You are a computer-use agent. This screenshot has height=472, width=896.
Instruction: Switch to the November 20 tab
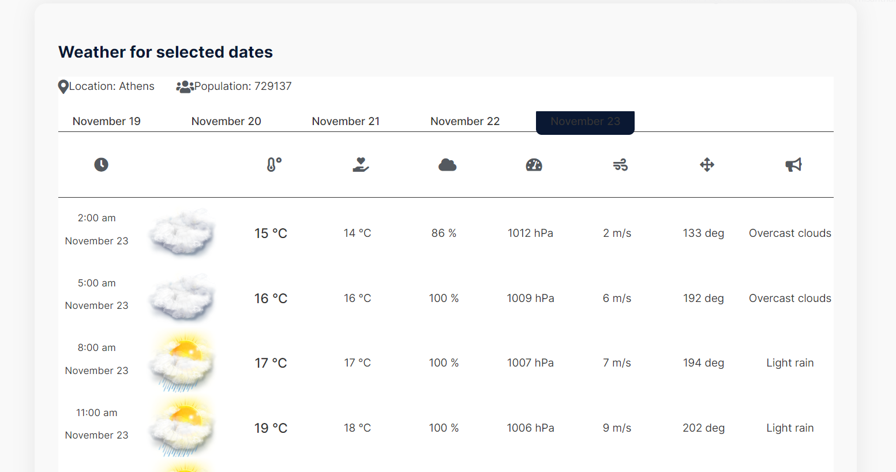pos(226,122)
